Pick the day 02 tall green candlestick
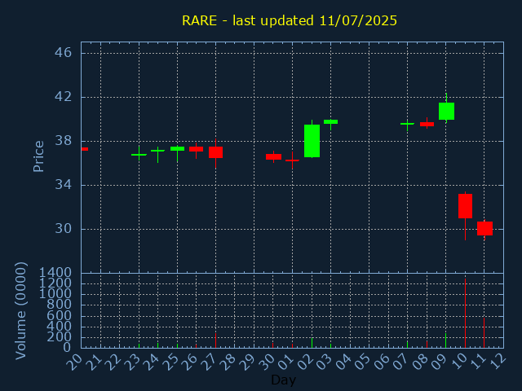The image size is (522, 391). [x=312, y=141]
